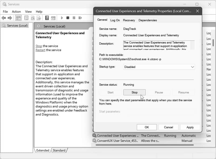Click the Running status of Connected User Experiences
The width and height of the screenshot is (216, 159).
tap(170, 136)
